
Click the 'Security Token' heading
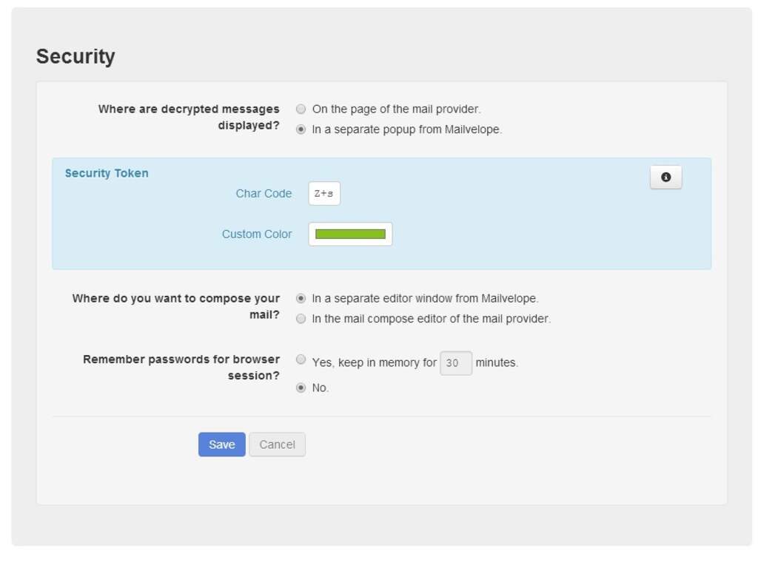pyautogui.click(x=107, y=173)
